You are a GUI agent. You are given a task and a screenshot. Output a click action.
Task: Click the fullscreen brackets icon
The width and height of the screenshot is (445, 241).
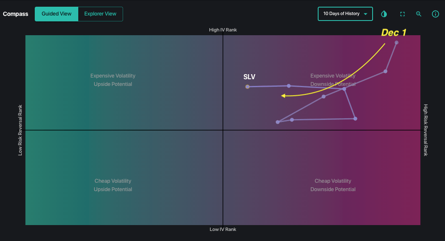click(x=402, y=14)
